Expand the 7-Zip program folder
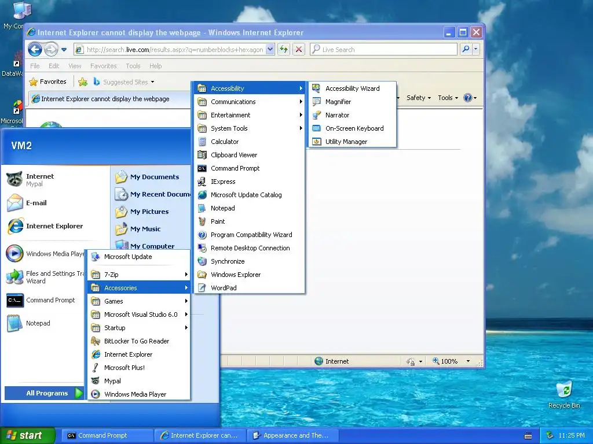Viewport: 593px width, 444px height. (139, 275)
